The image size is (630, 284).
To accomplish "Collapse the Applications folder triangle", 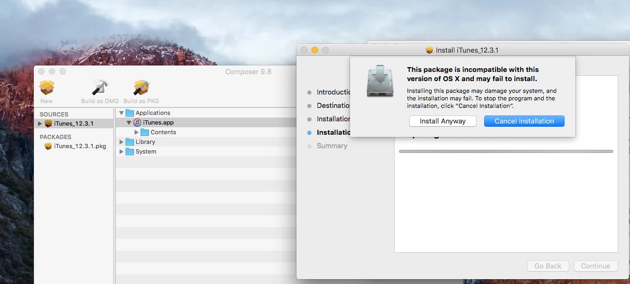I will point(121,113).
